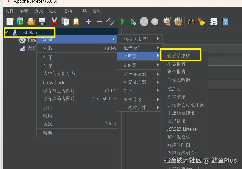Expand all nodes with plus icon
The image size is (242, 169).
click(89, 22)
